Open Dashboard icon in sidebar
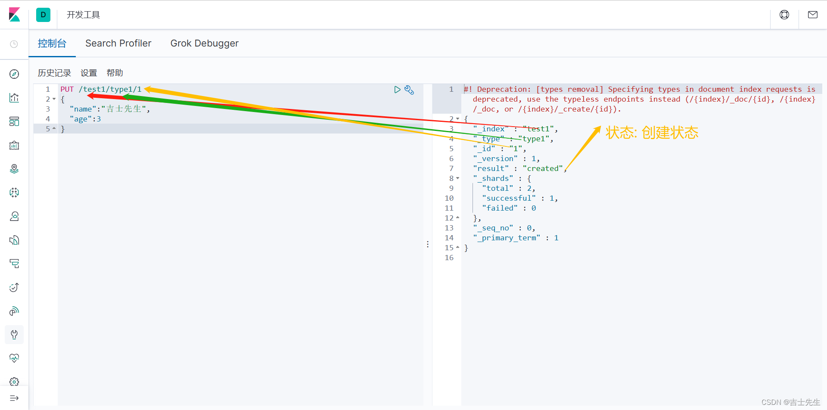This screenshot has width=827, height=410. point(14,121)
